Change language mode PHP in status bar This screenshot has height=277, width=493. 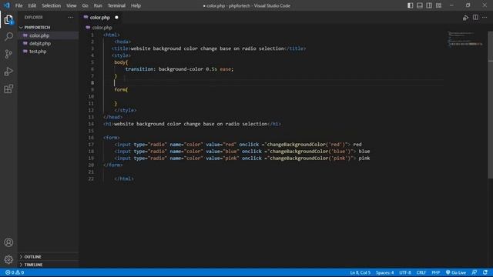tap(435, 272)
